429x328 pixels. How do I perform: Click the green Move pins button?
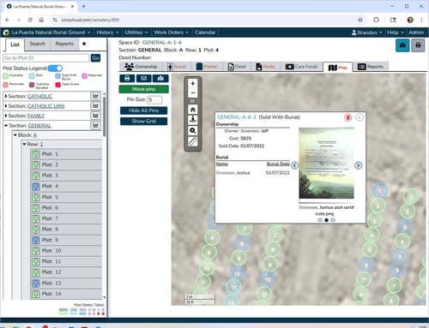pyautogui.click(x=143, y=89)
